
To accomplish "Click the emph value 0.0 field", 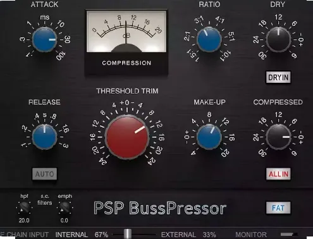I will (x=64, y=221).
